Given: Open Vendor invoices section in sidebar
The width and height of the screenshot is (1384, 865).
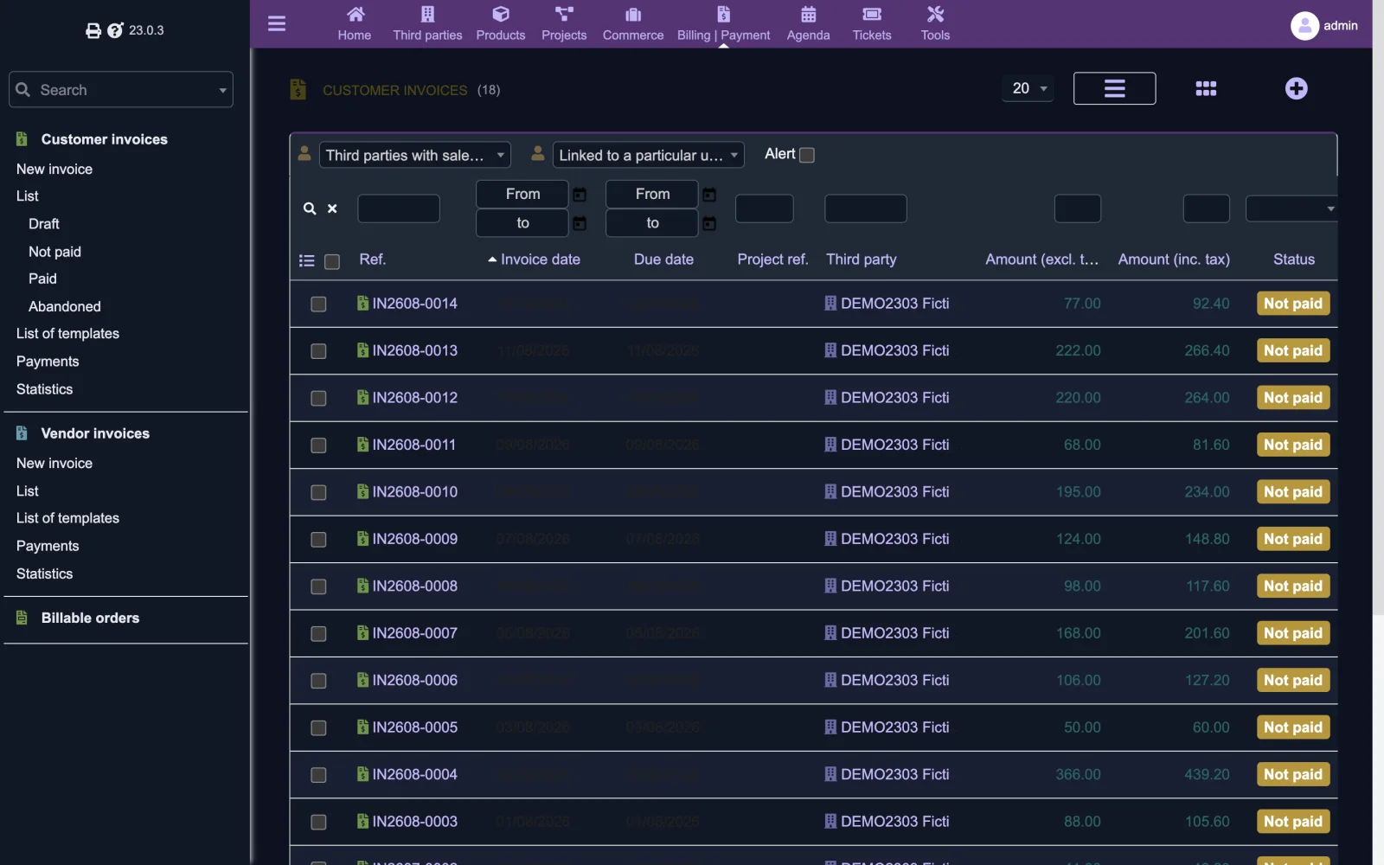Looking at the screenshot, I should point(95,433).
